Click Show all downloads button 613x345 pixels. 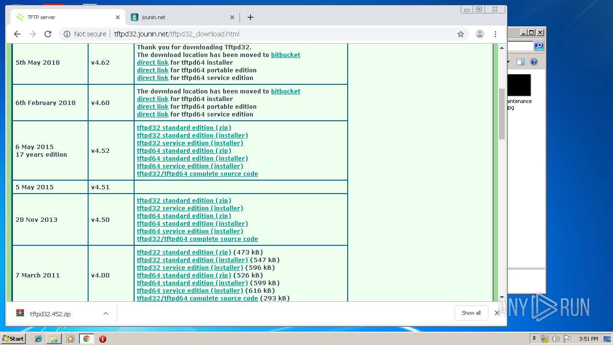click(471, 313)
